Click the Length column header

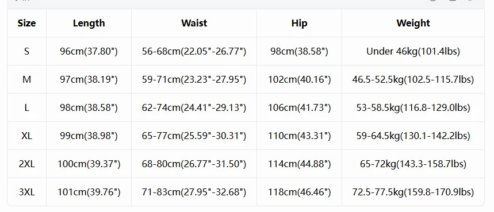(x=89, y=23)
